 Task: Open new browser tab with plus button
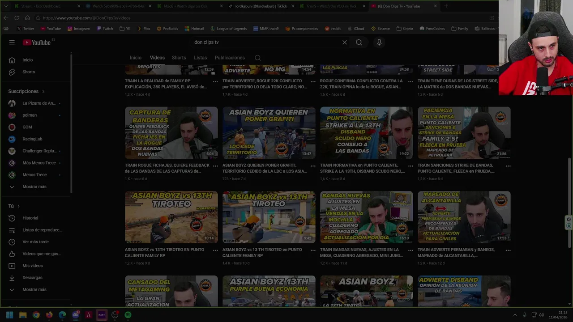446,6
